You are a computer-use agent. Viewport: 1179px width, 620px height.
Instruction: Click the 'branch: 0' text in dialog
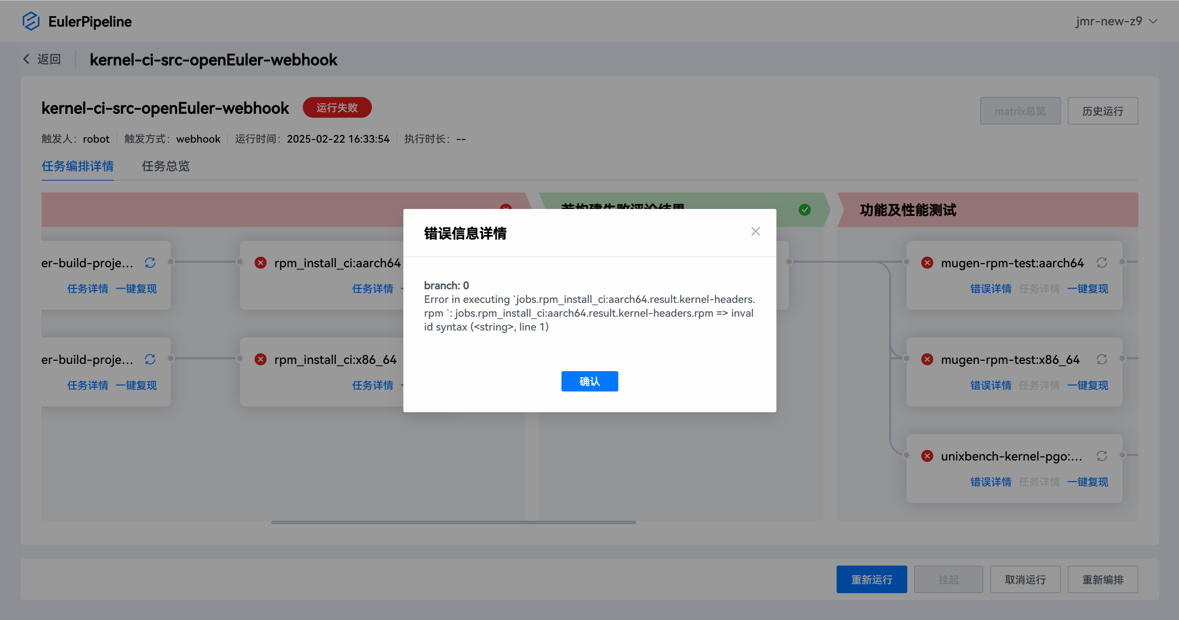click(x=447, y=285)
